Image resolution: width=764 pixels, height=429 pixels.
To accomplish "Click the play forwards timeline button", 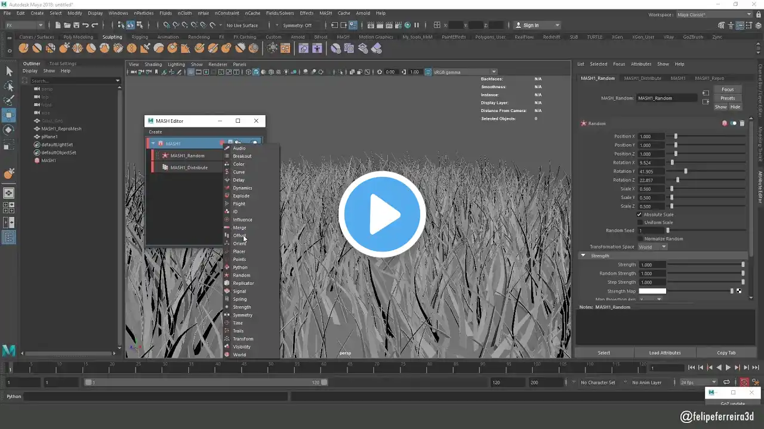I will (x=728, y=368).
